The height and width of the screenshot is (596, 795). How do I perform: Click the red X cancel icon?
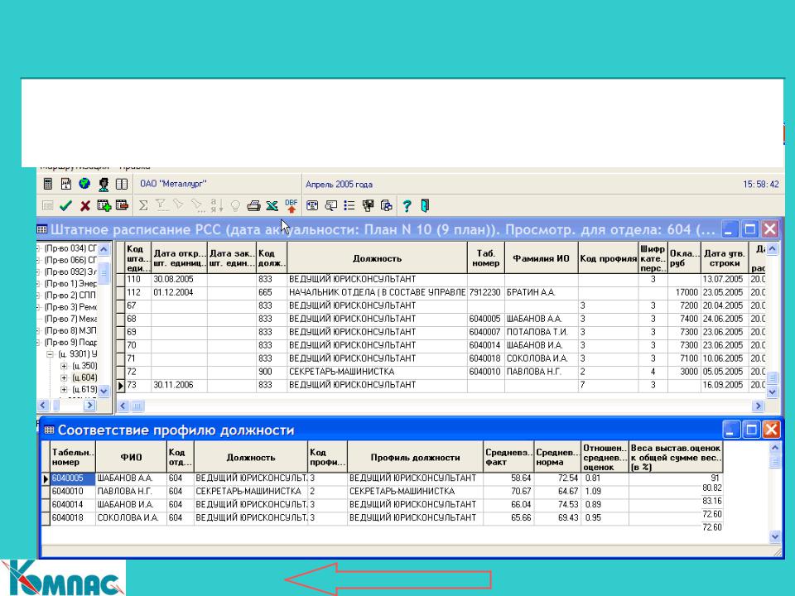tap(84, 206)
